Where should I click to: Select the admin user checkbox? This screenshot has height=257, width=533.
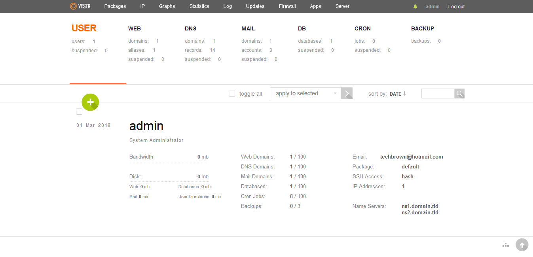point(80,111)
